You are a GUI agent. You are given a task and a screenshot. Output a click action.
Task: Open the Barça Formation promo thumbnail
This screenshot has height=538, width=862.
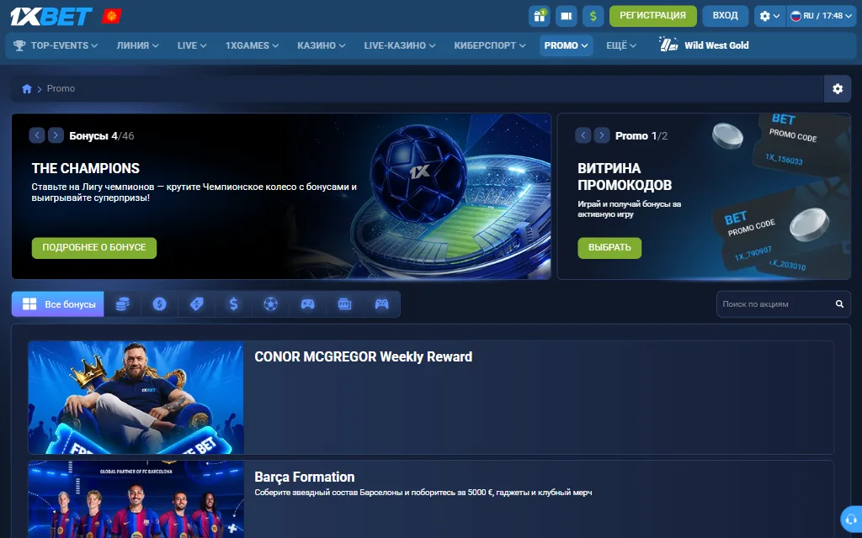click(136, 499)
